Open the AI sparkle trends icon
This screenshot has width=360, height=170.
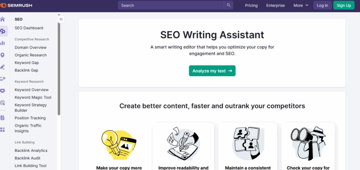(2, 79)
